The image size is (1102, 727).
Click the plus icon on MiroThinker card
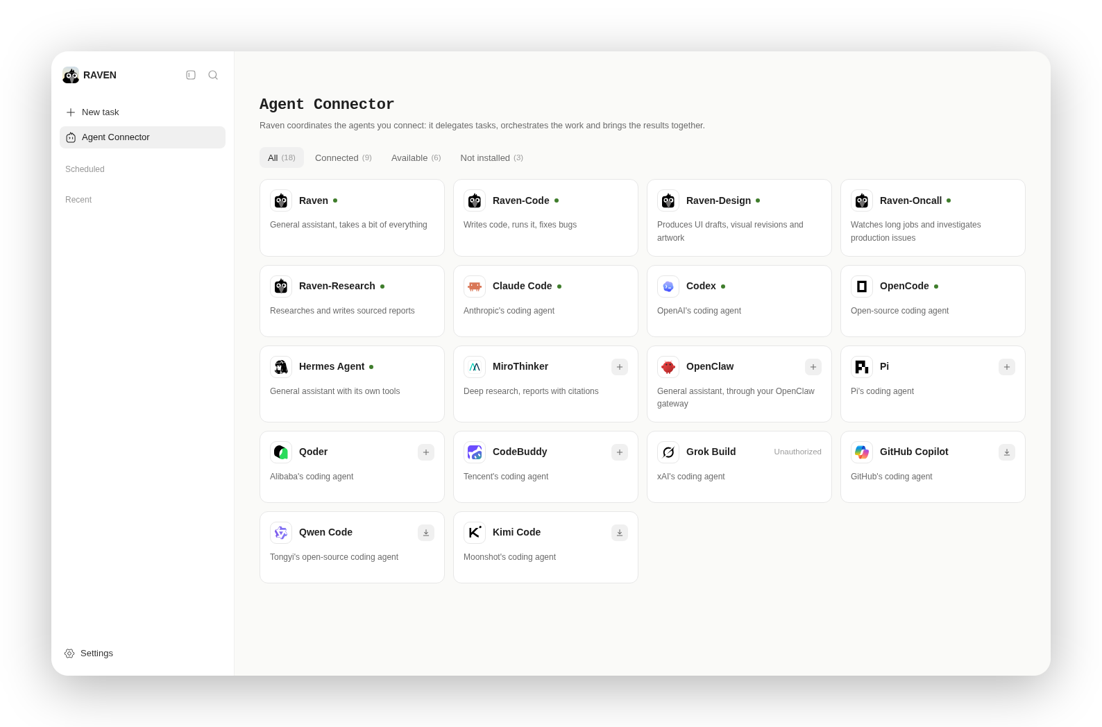coord(620,367)
